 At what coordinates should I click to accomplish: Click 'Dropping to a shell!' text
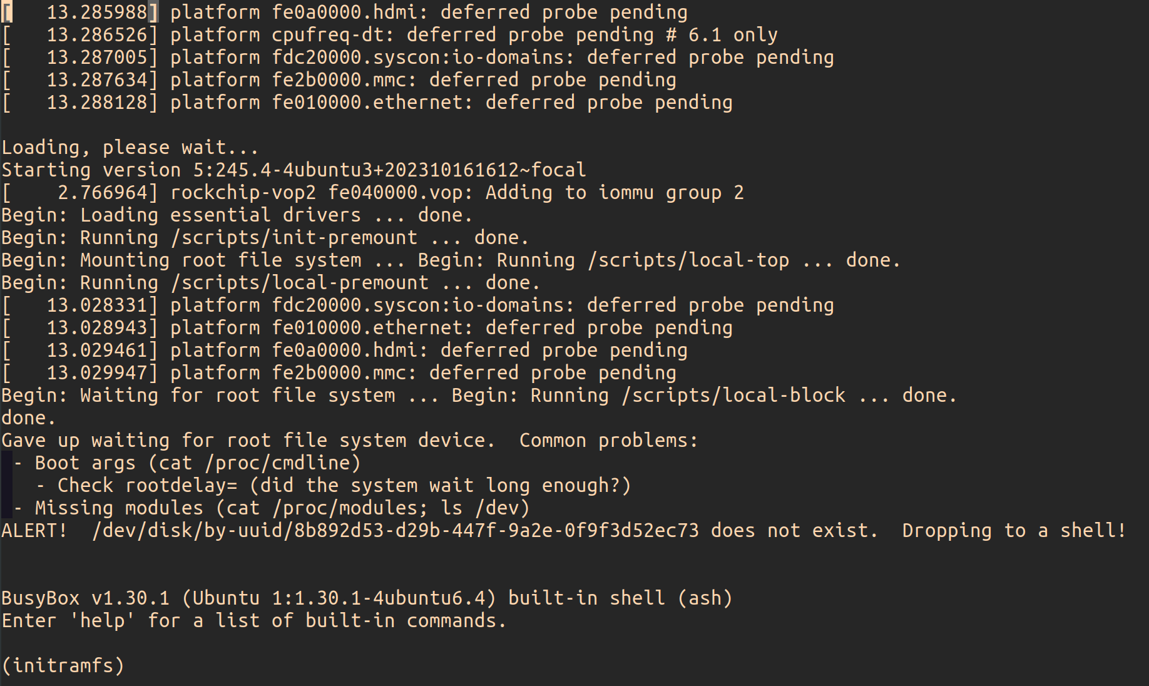click(1014, 531)
